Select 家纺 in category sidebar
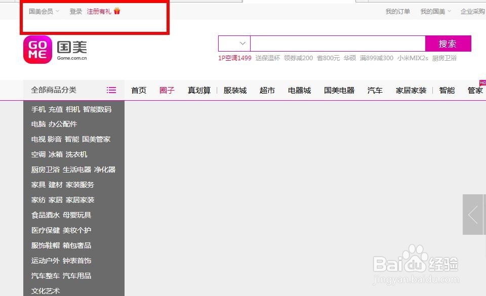Screen dimensions: 486x296 pyautogui.click(x=38, y=200)
